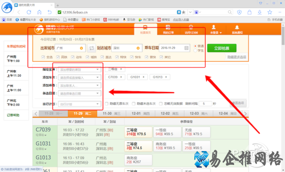Select the 学生 ticket radio button
Screen dimensions: 285x172
coord(195,51)
